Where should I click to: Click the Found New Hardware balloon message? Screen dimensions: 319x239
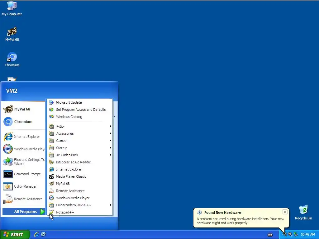click(240, 221)
